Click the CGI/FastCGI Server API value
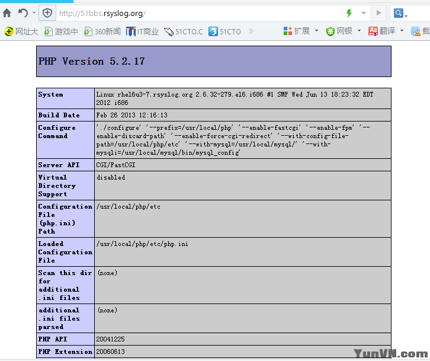Screen dimensions: 430x361 tap(115, 165)
